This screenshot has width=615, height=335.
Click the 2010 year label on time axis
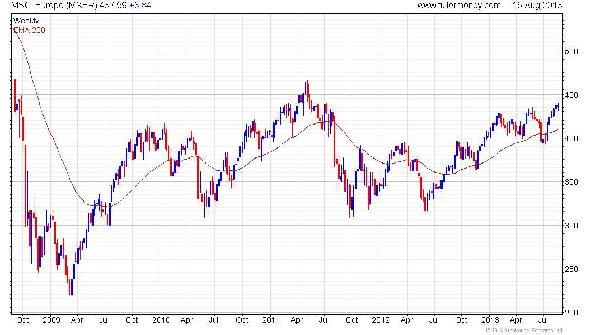(161, 320)
